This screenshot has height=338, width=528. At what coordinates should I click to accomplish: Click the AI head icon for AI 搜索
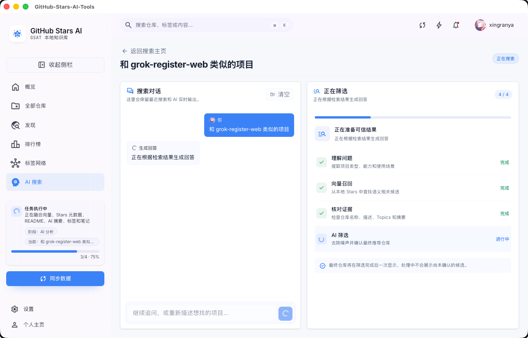(x=15, y=182)
